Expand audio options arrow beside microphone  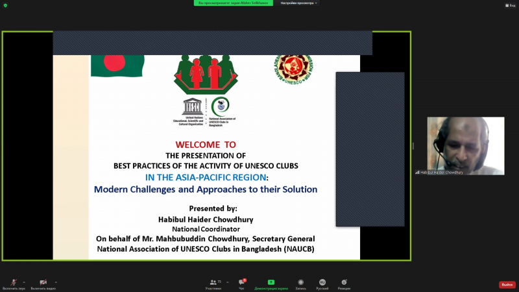click(25, 282)
